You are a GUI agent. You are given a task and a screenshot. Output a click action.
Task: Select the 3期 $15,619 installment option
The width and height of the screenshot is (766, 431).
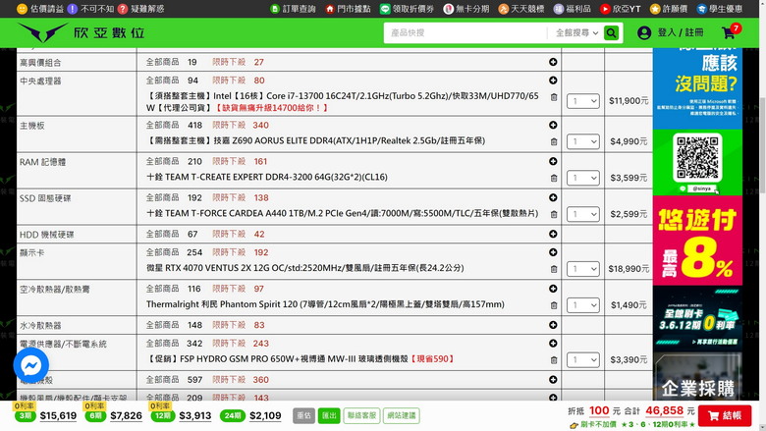[x=45, y=415]
